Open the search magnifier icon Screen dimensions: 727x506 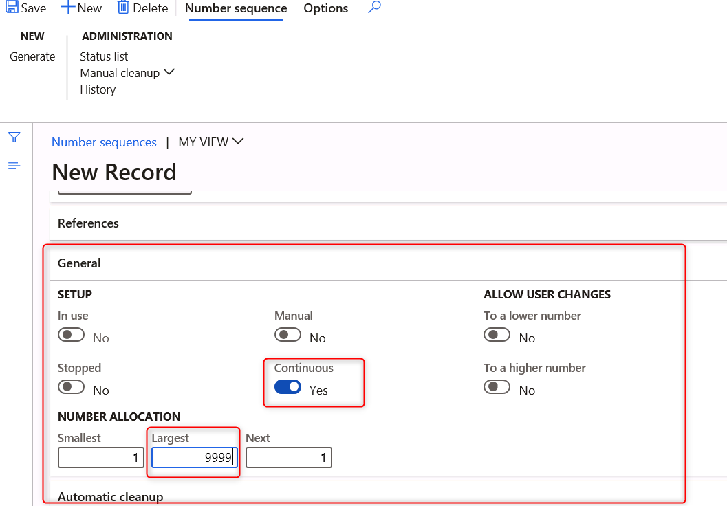(x=373, y=8)
